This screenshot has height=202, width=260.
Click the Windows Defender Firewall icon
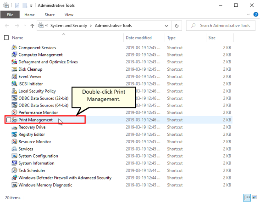(14, 178)
